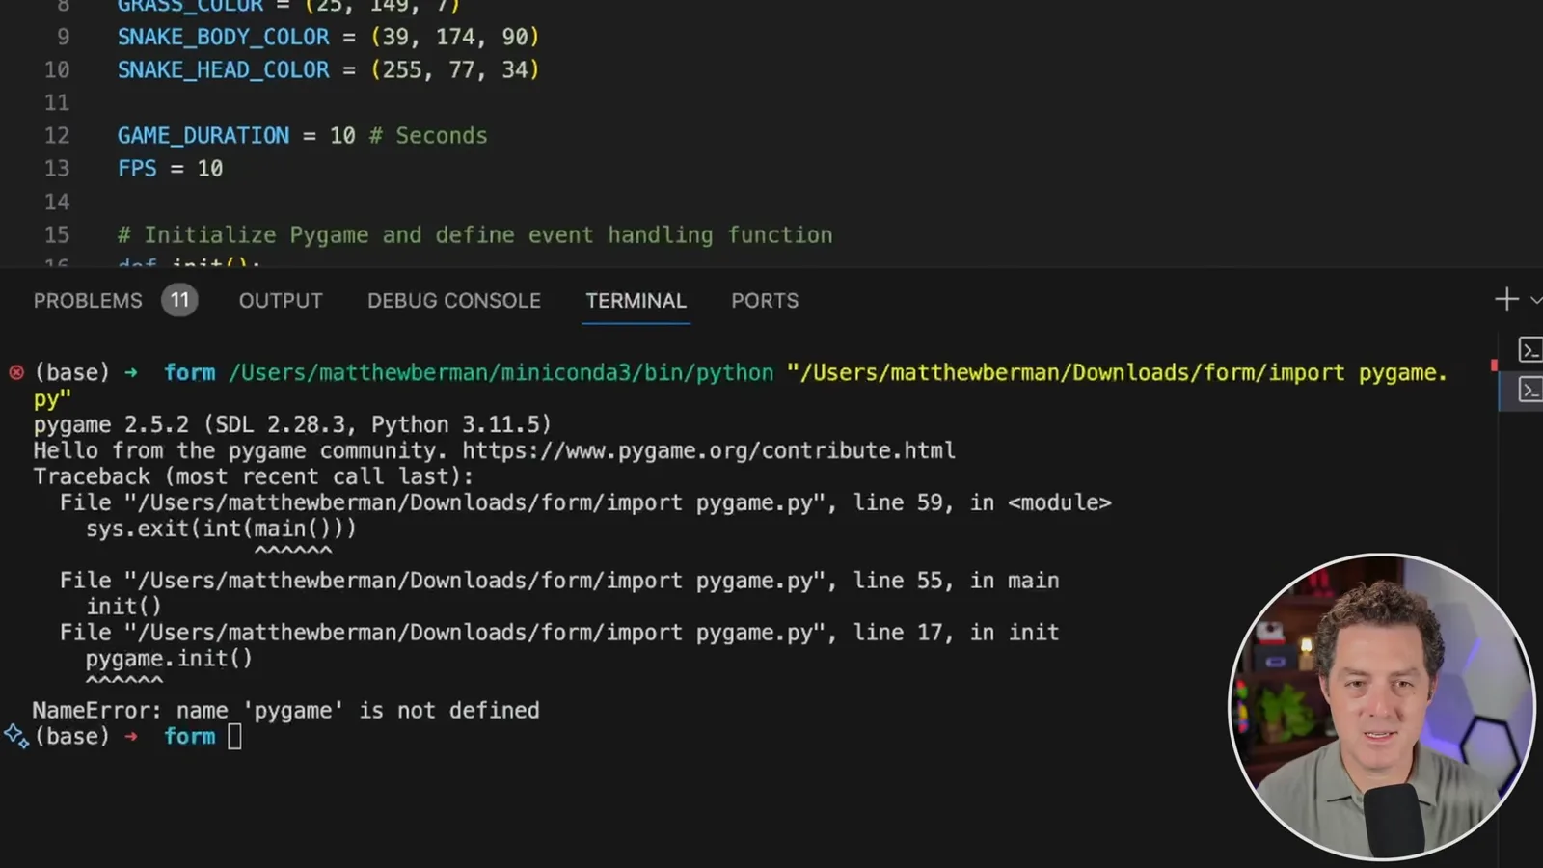Click the SNAKE_BODY_COLOR line
Image resolution: width=1543 pixels, height=868 pixels.
pyautogui.click(x=328, y=37)
